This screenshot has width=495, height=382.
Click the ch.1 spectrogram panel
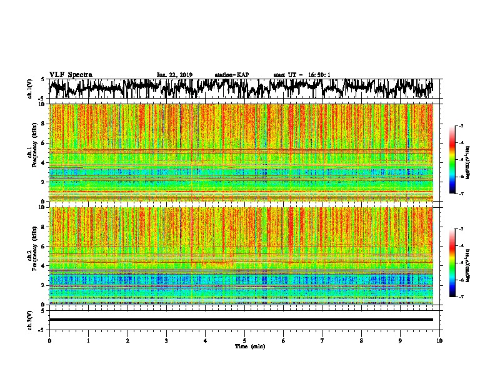coord(241,152)
